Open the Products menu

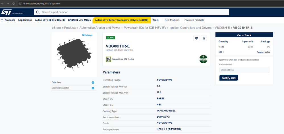[10, 20]
